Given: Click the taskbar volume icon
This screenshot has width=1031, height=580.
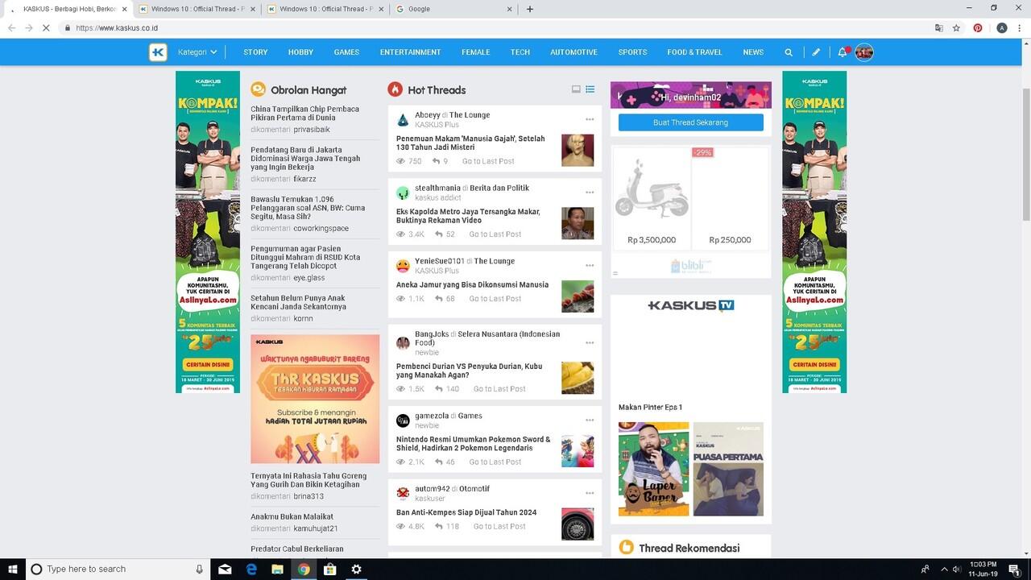Looking at the screenshot, I should pos(956,569).
